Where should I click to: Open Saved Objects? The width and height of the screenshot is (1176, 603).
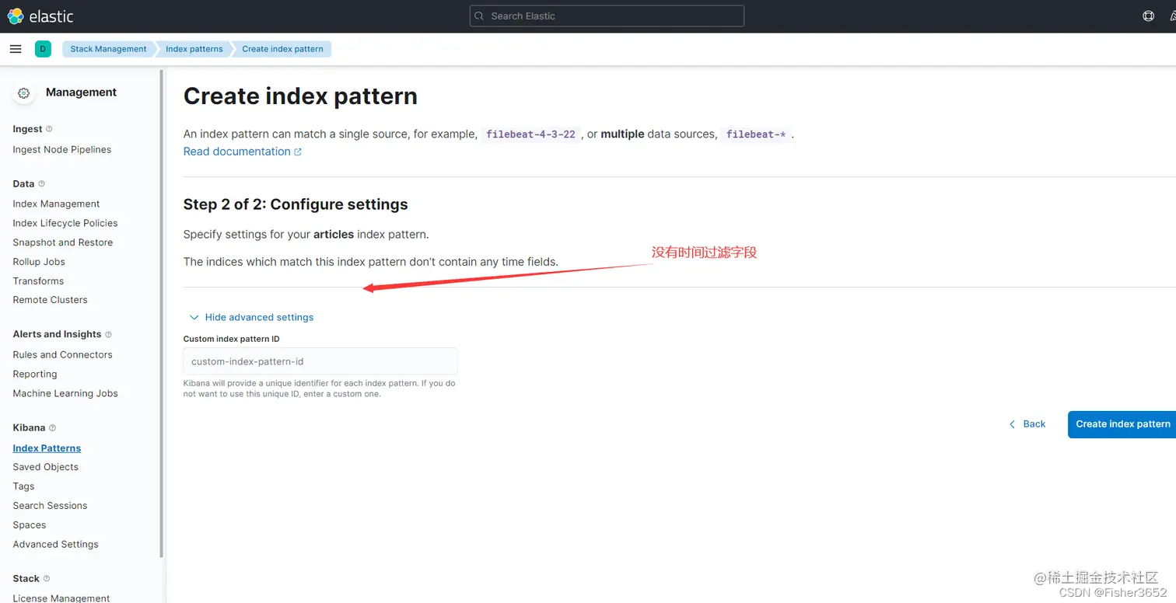(45, 467)
